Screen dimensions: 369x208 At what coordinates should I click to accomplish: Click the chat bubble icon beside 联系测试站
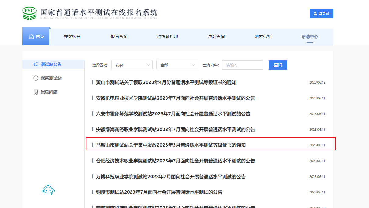(x=36, y=78)
